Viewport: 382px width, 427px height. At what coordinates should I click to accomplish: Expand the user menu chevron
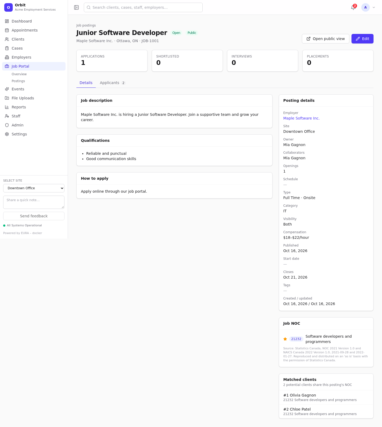[374, 7]
